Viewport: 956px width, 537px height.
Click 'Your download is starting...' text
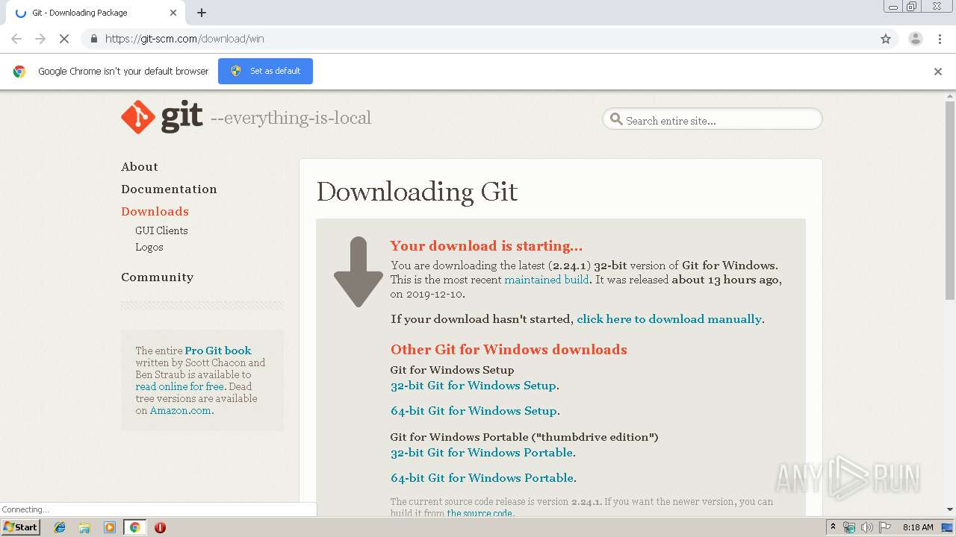pyautogui.click(x=486, y=245)
